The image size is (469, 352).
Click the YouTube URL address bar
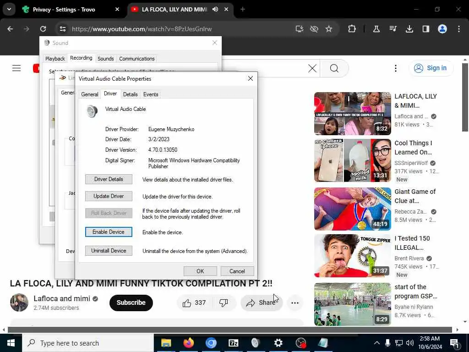tap(180, 29)
